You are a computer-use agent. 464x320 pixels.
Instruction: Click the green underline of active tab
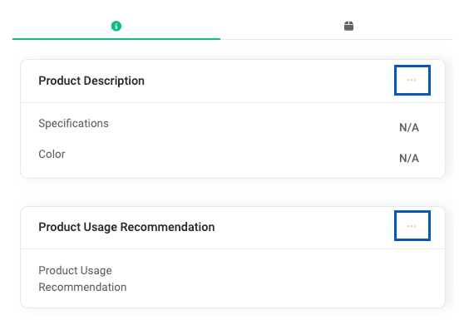(x=116, y=39)
